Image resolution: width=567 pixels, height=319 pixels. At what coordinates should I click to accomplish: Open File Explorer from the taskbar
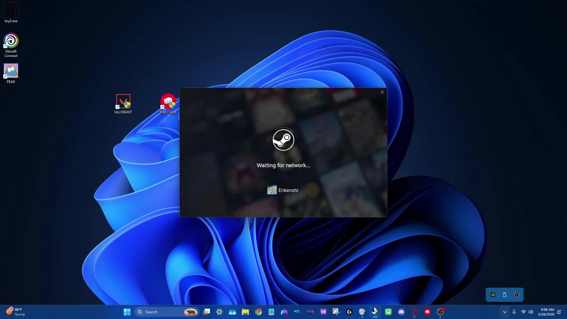pyautogui.click(x=245, y=312)
